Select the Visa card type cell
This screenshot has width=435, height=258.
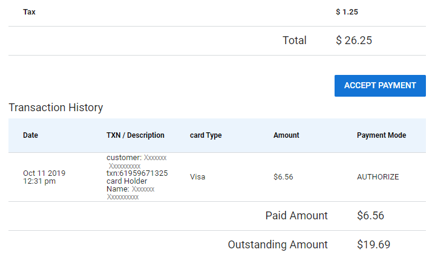pyautogui.click(x=197, y=177)
